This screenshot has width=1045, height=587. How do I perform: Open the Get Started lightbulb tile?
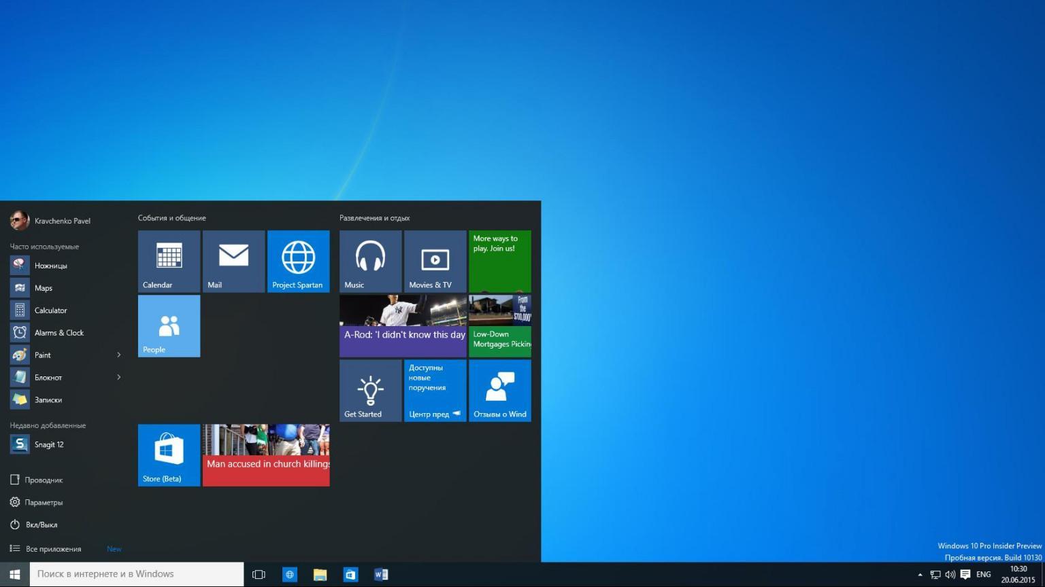370,391
